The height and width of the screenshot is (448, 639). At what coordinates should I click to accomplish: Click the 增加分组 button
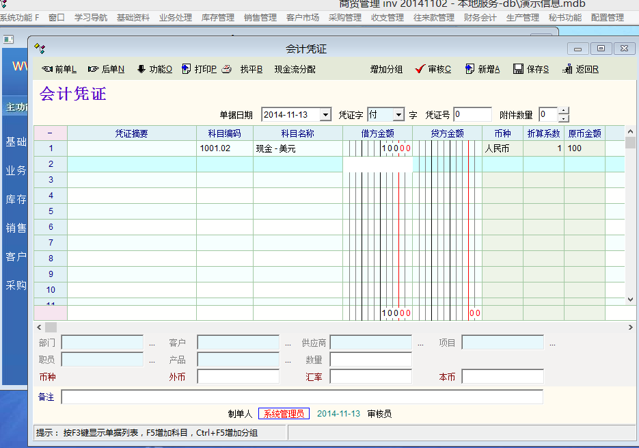click(x=386, y=69)
